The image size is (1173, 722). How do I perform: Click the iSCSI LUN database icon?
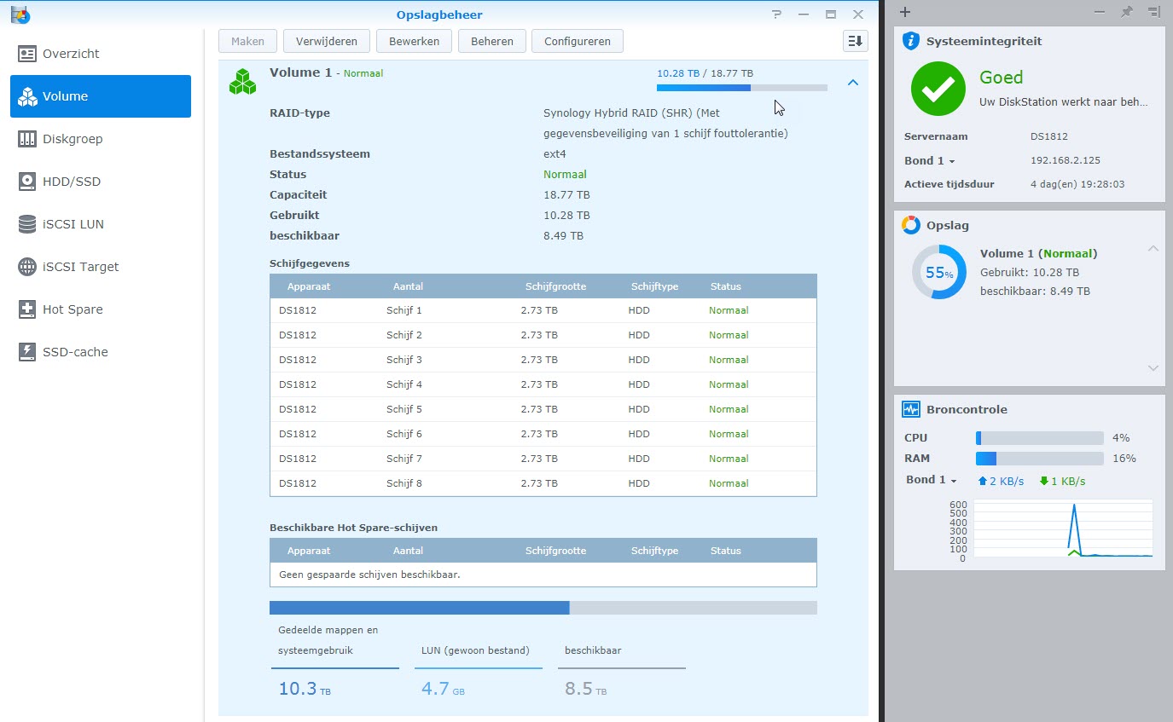click(x=27, y=224)
